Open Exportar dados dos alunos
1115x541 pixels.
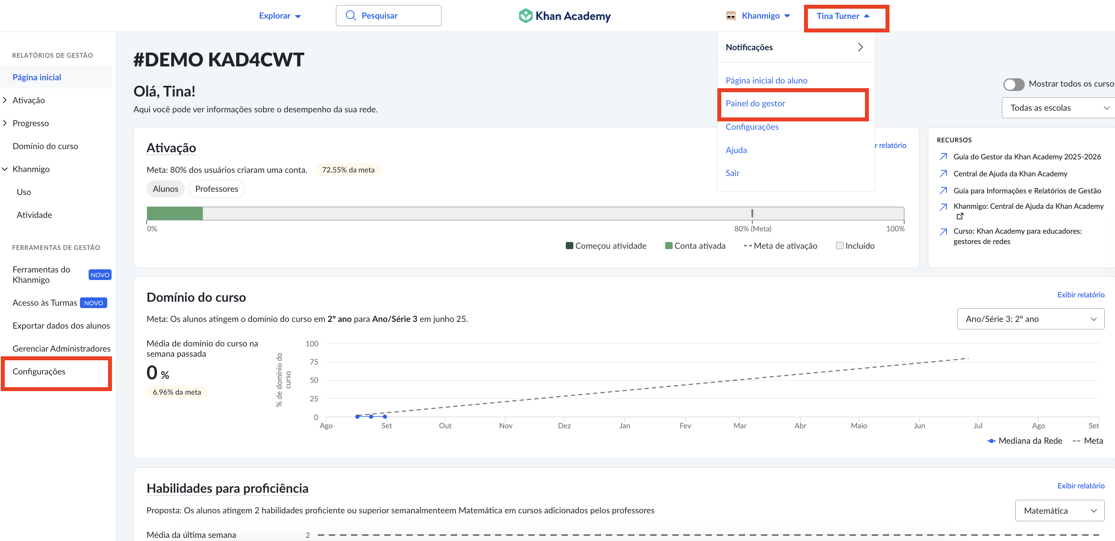coord(61,325)
